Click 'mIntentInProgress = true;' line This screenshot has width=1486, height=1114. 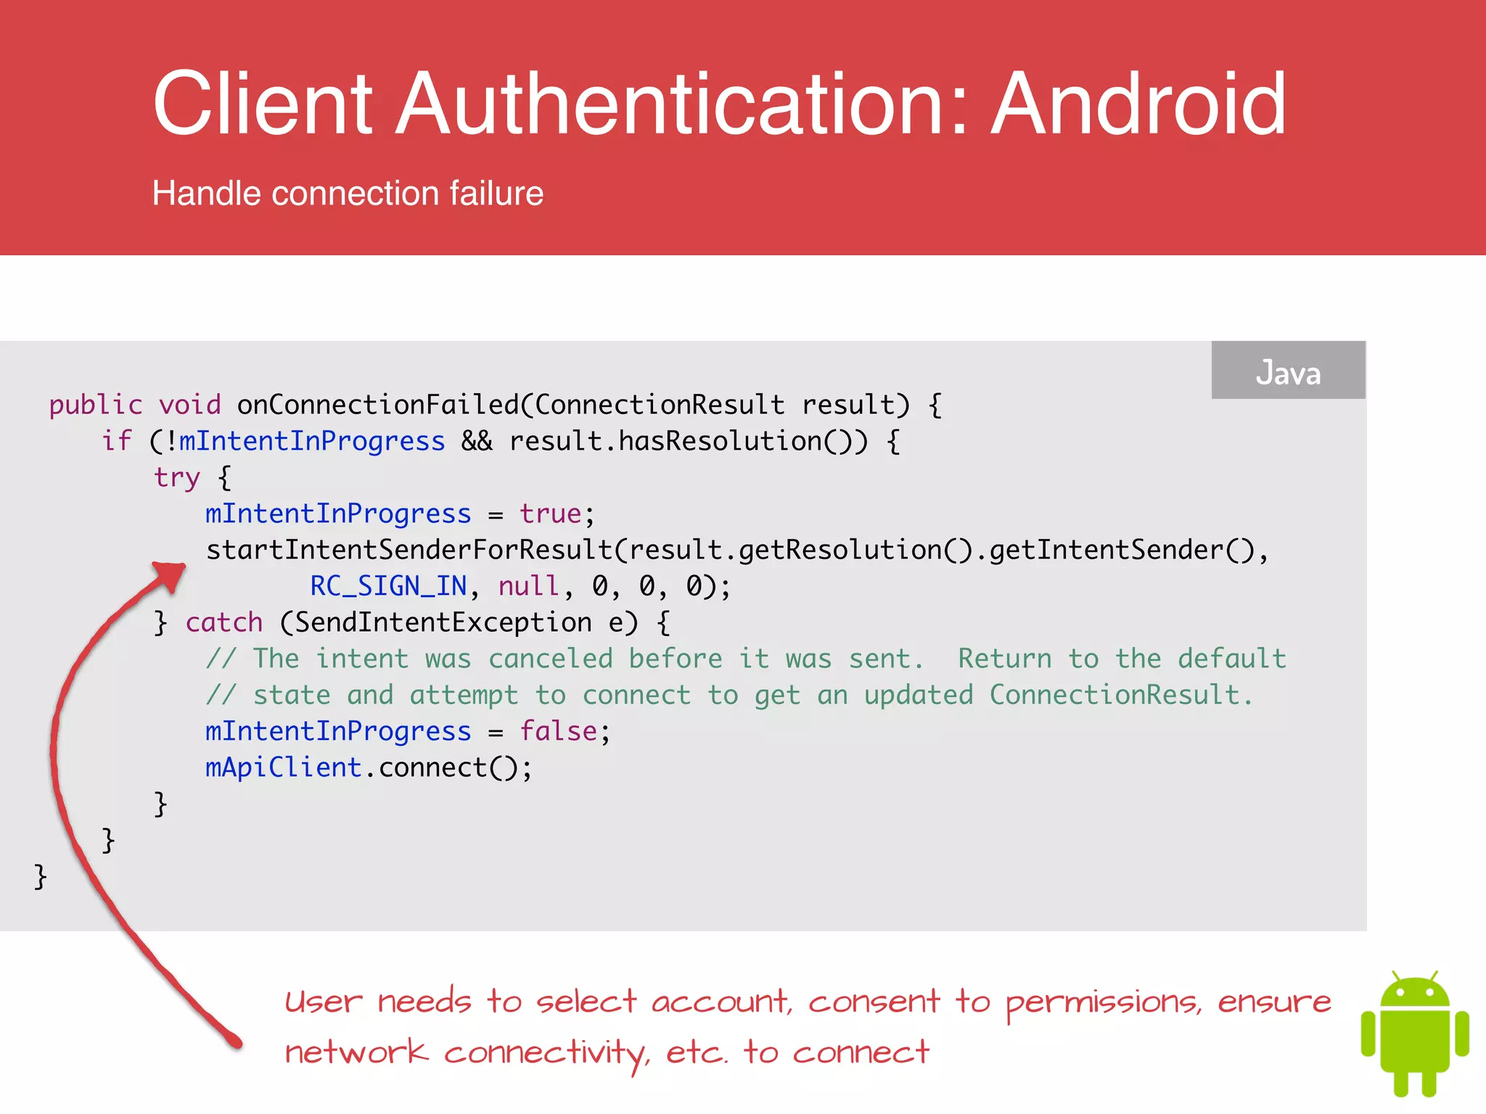point(400,513)
